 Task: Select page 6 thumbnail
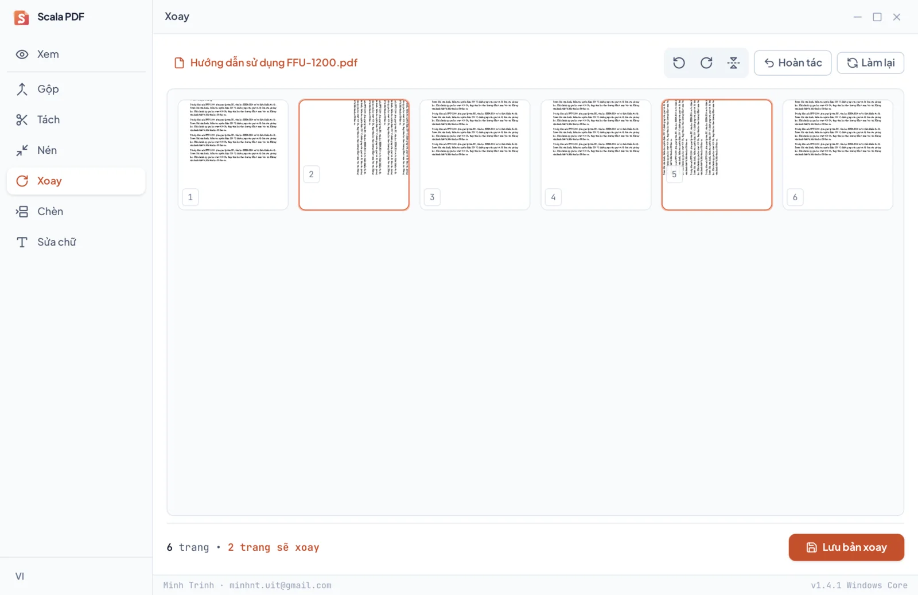click(838, 155)
